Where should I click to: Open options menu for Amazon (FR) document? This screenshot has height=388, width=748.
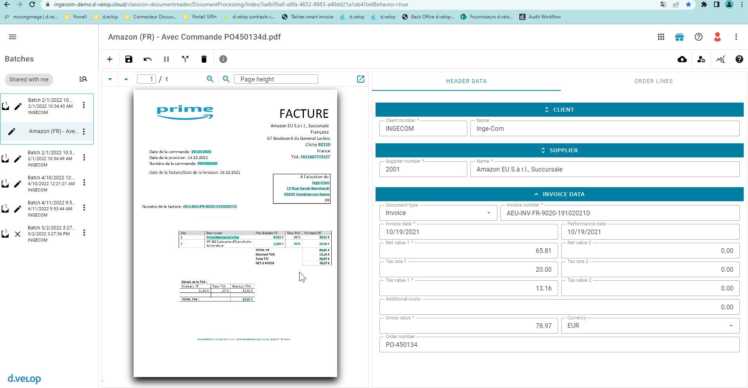84,132
